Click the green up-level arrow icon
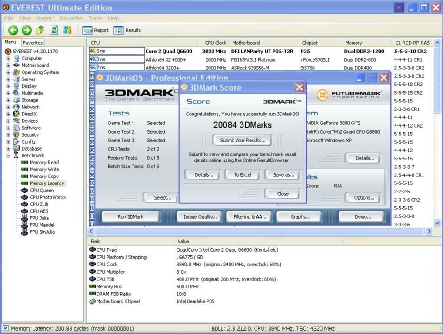443x334 pixels. (x=40, y=30)
